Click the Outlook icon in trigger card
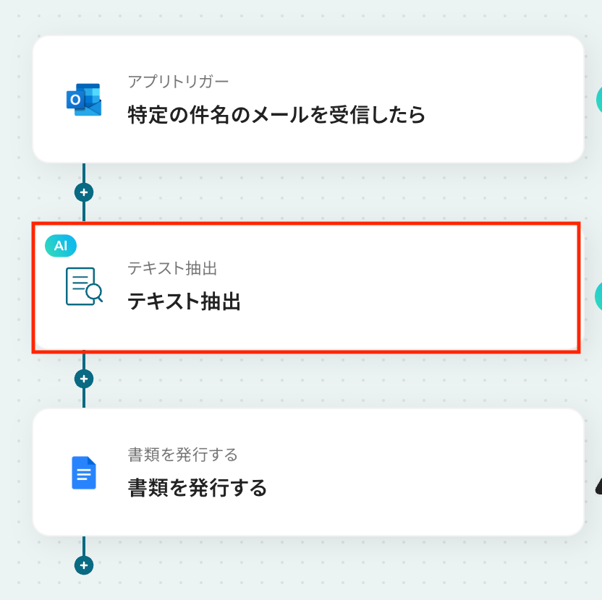602x600 pixels. click(x=84, y=100)
